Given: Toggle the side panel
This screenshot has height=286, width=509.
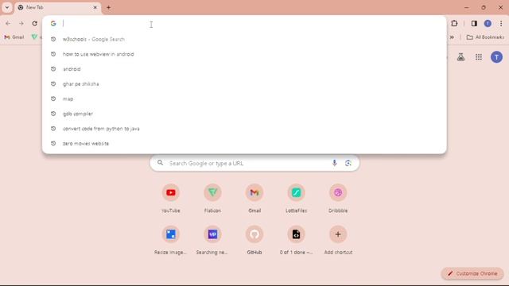Looking at the screenshot, I should point(474,23).
